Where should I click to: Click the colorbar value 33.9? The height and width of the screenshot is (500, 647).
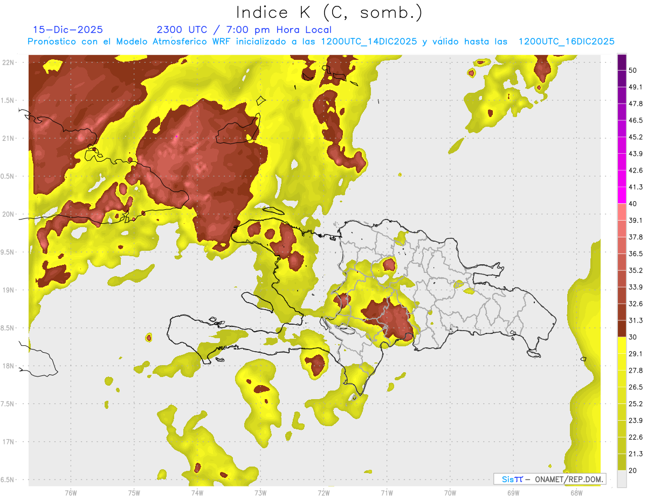coord(636,287)
